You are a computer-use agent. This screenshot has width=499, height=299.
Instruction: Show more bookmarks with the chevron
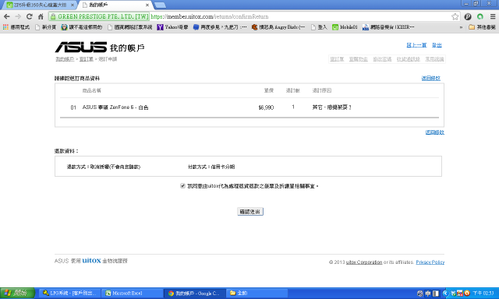coord(461,27)
